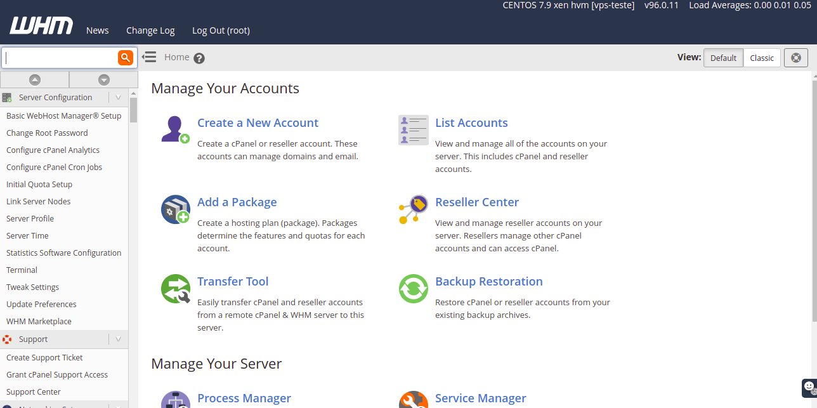Open Create Support Ticket

(44, 358)
